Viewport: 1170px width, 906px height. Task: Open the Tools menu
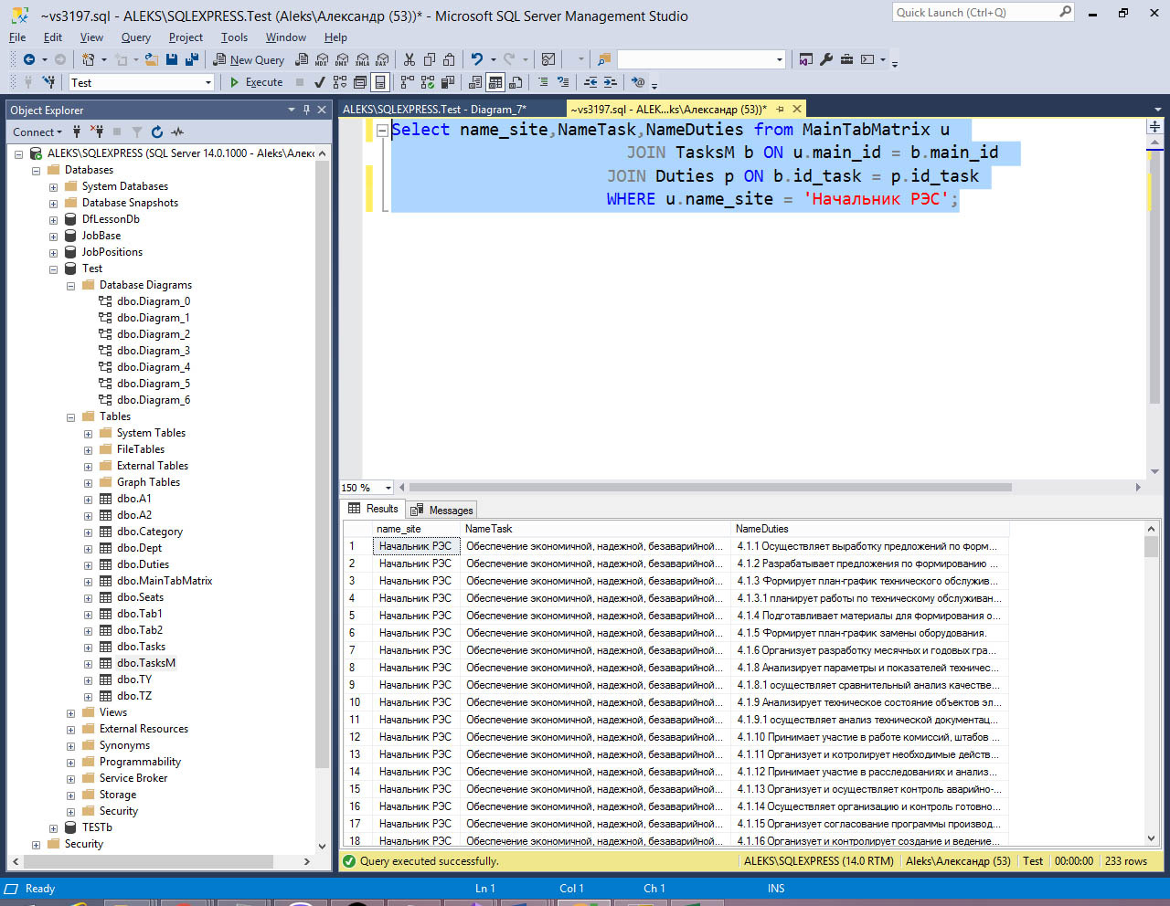pyautogui.click(x=234, y=37)
